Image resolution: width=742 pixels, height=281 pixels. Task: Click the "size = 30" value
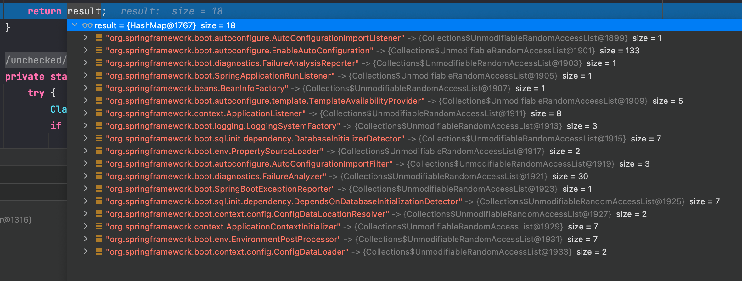tap(570, 176)
